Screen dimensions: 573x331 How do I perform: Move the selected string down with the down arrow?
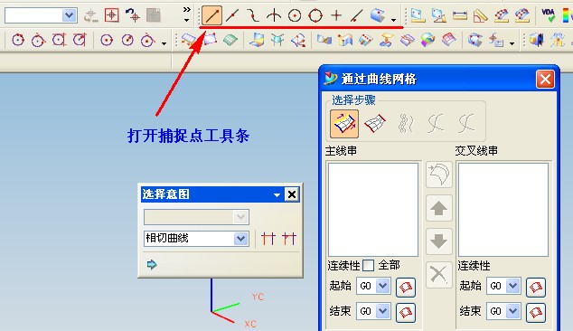[439, 241]
